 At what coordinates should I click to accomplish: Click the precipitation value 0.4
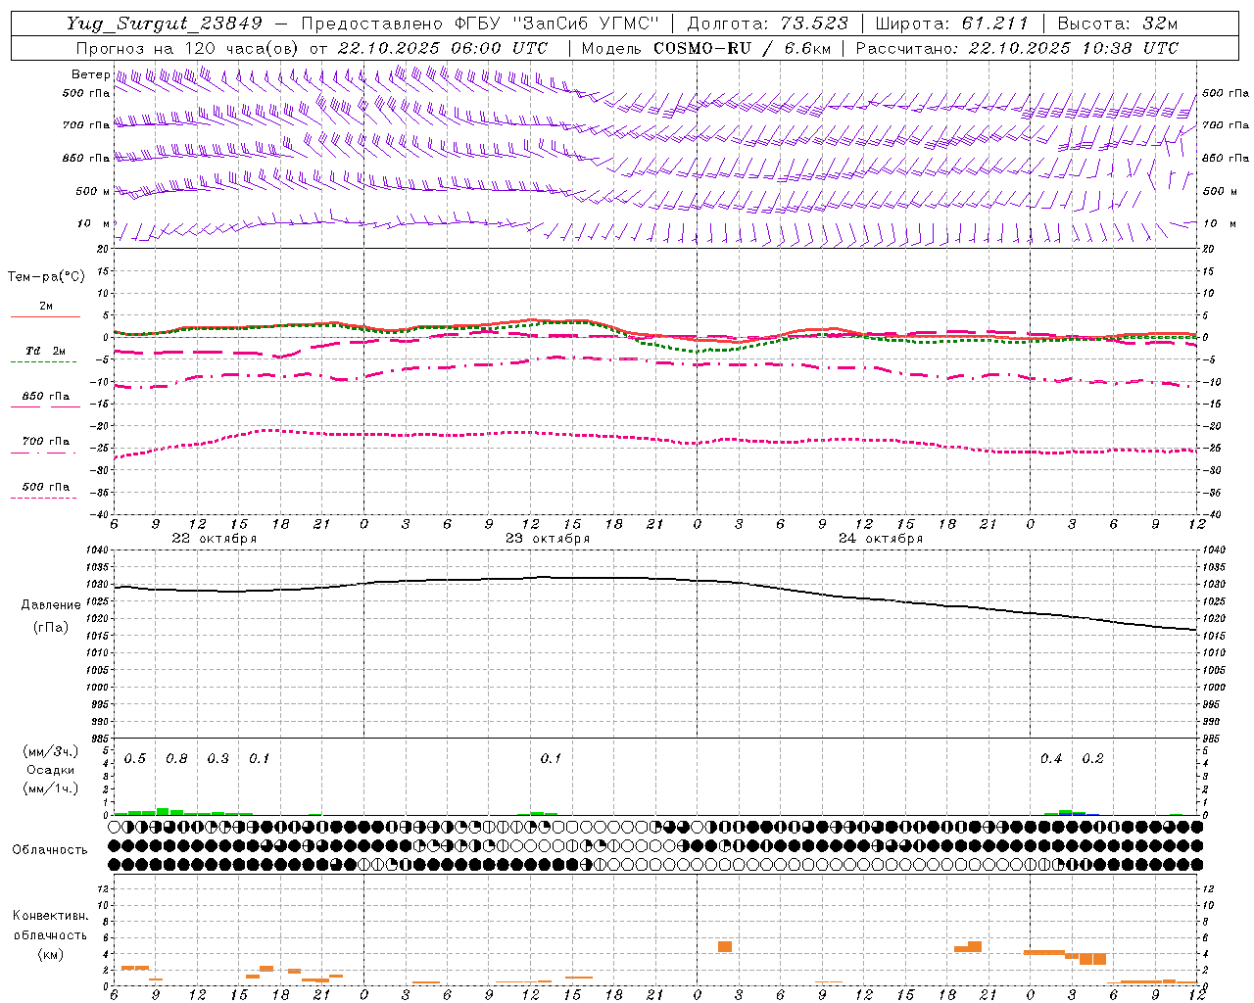pyautogui.click(x=1051, y=759)
